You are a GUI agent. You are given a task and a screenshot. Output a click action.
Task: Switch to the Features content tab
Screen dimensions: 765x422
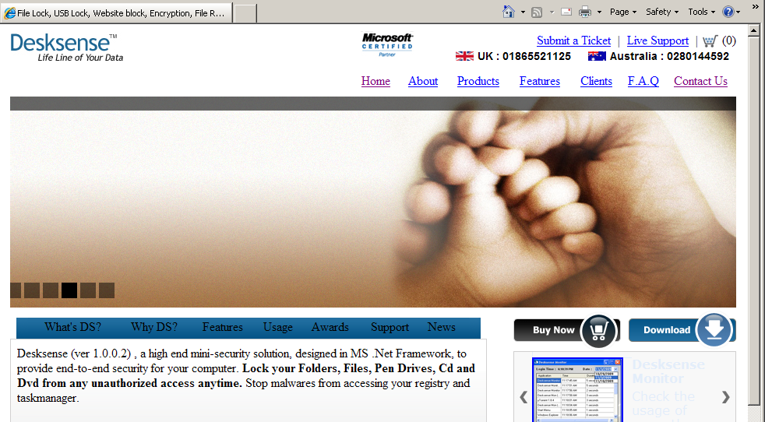tap(223, 327)
